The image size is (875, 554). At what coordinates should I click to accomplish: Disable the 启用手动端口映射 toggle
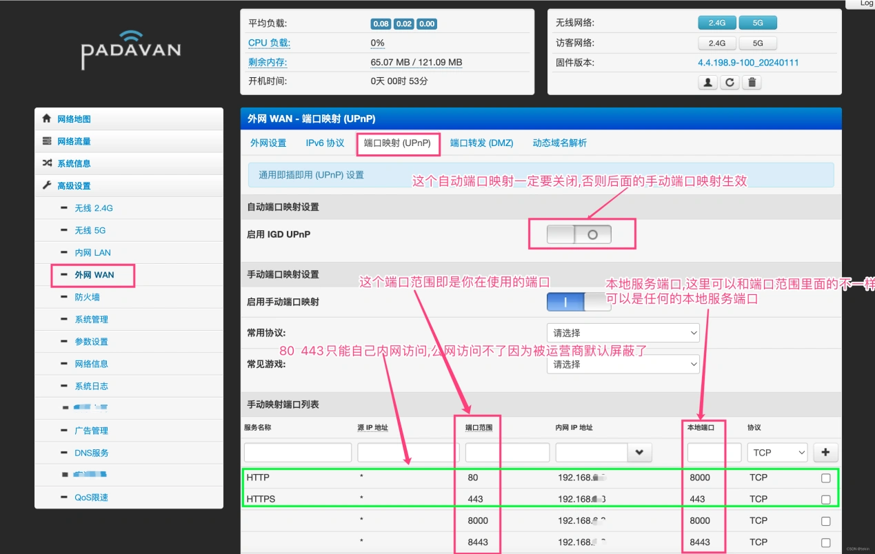pos(579,302)
